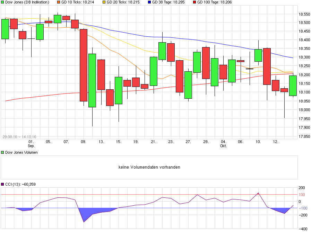The width and height of the screenshot is (312, 232).
Task: Click the '05.' date axis label
Action: click(49, 142)
